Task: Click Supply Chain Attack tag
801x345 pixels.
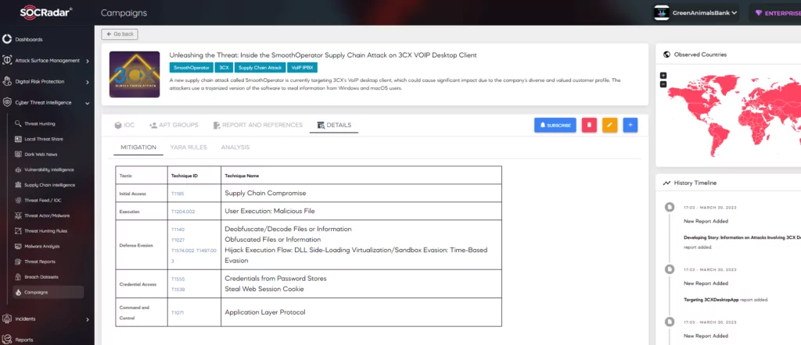Action: click(260, 67)
